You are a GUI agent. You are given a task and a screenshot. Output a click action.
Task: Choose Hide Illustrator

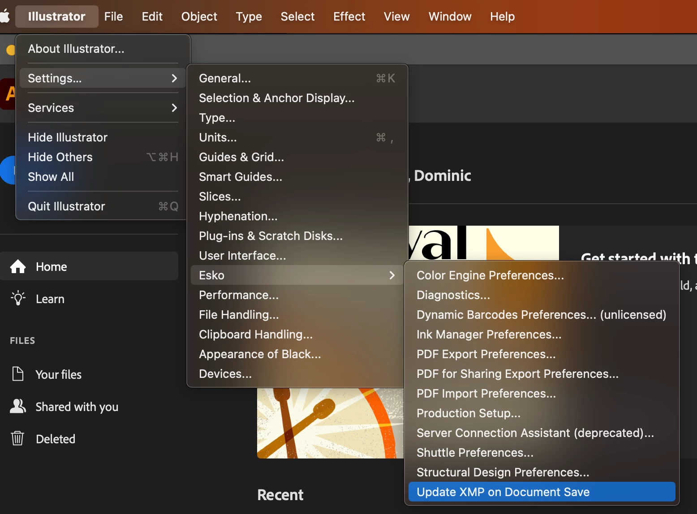point(103,137)
